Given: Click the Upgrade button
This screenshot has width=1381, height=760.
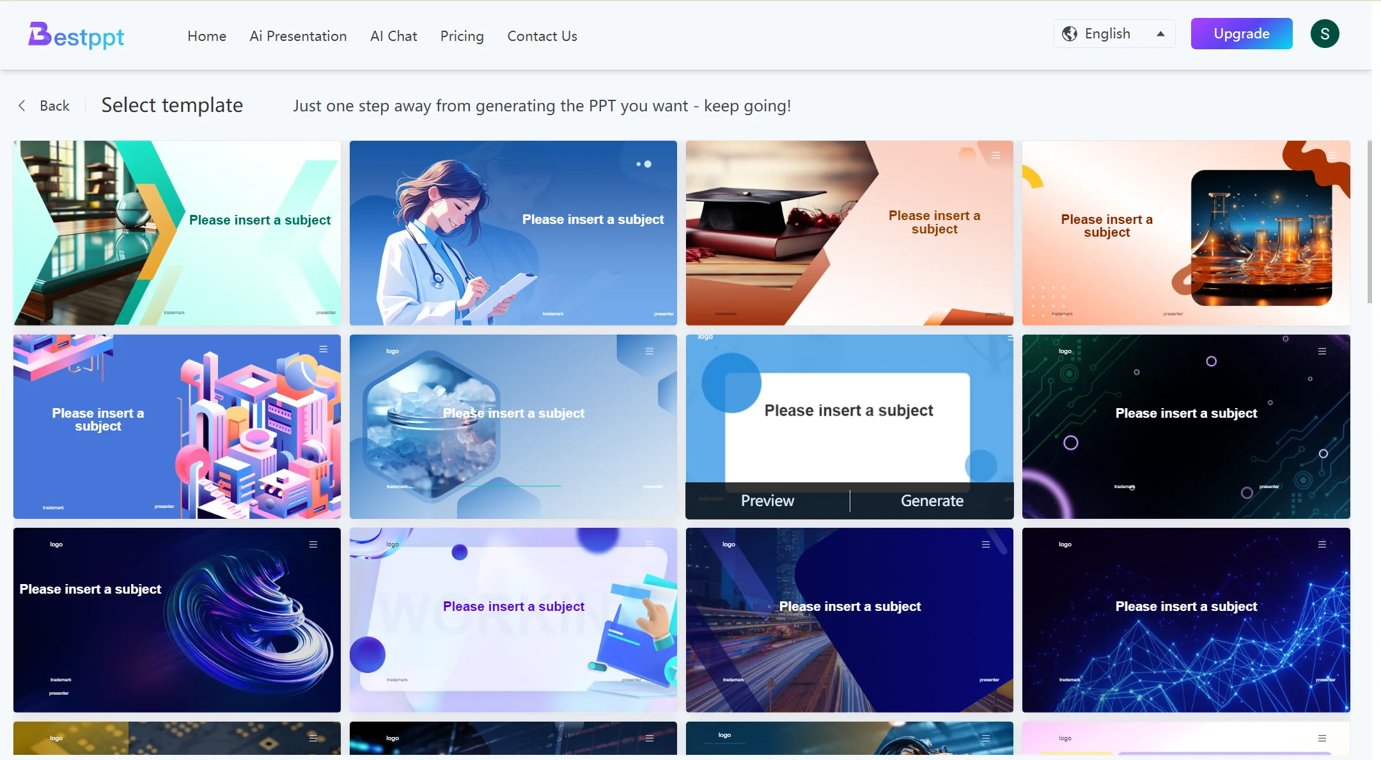Looking at the screenshot, I should 1242,33.
